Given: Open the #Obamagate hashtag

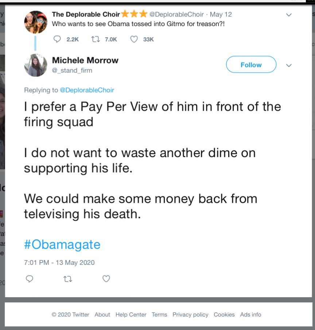Looking at the screenshot, I should point(62,244).
